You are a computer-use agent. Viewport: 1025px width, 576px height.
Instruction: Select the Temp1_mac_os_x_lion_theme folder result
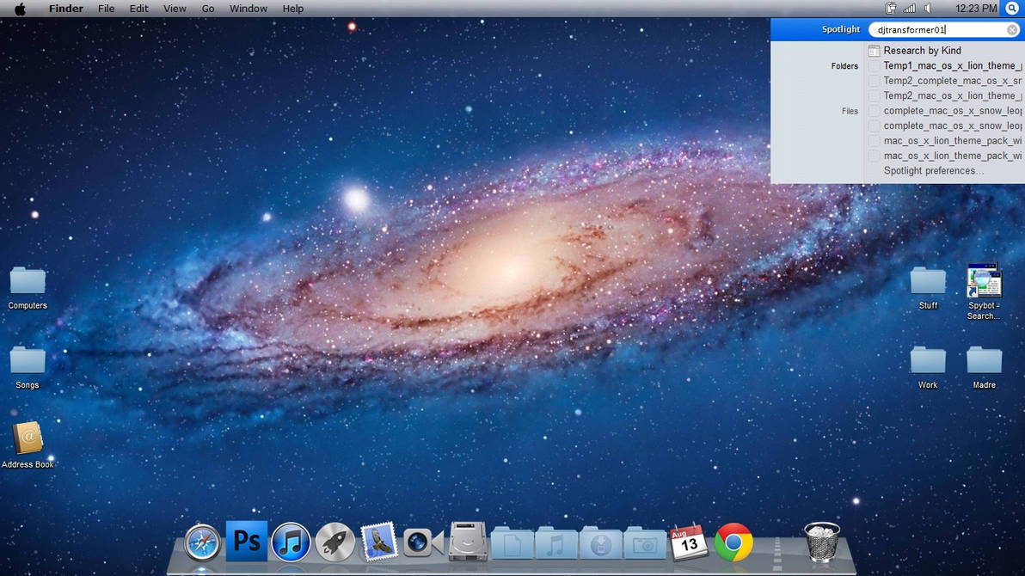pyautogui.click(x=954, y=65)
